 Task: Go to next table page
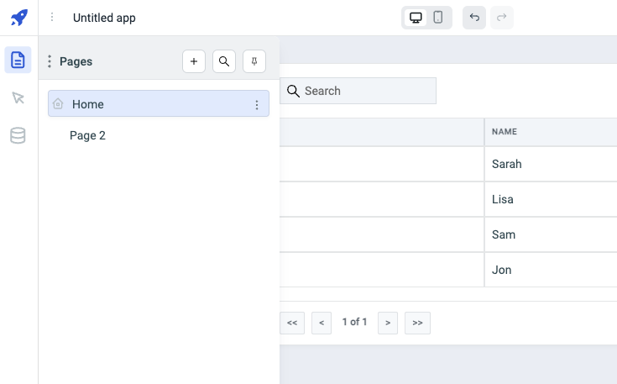(387, 323)
